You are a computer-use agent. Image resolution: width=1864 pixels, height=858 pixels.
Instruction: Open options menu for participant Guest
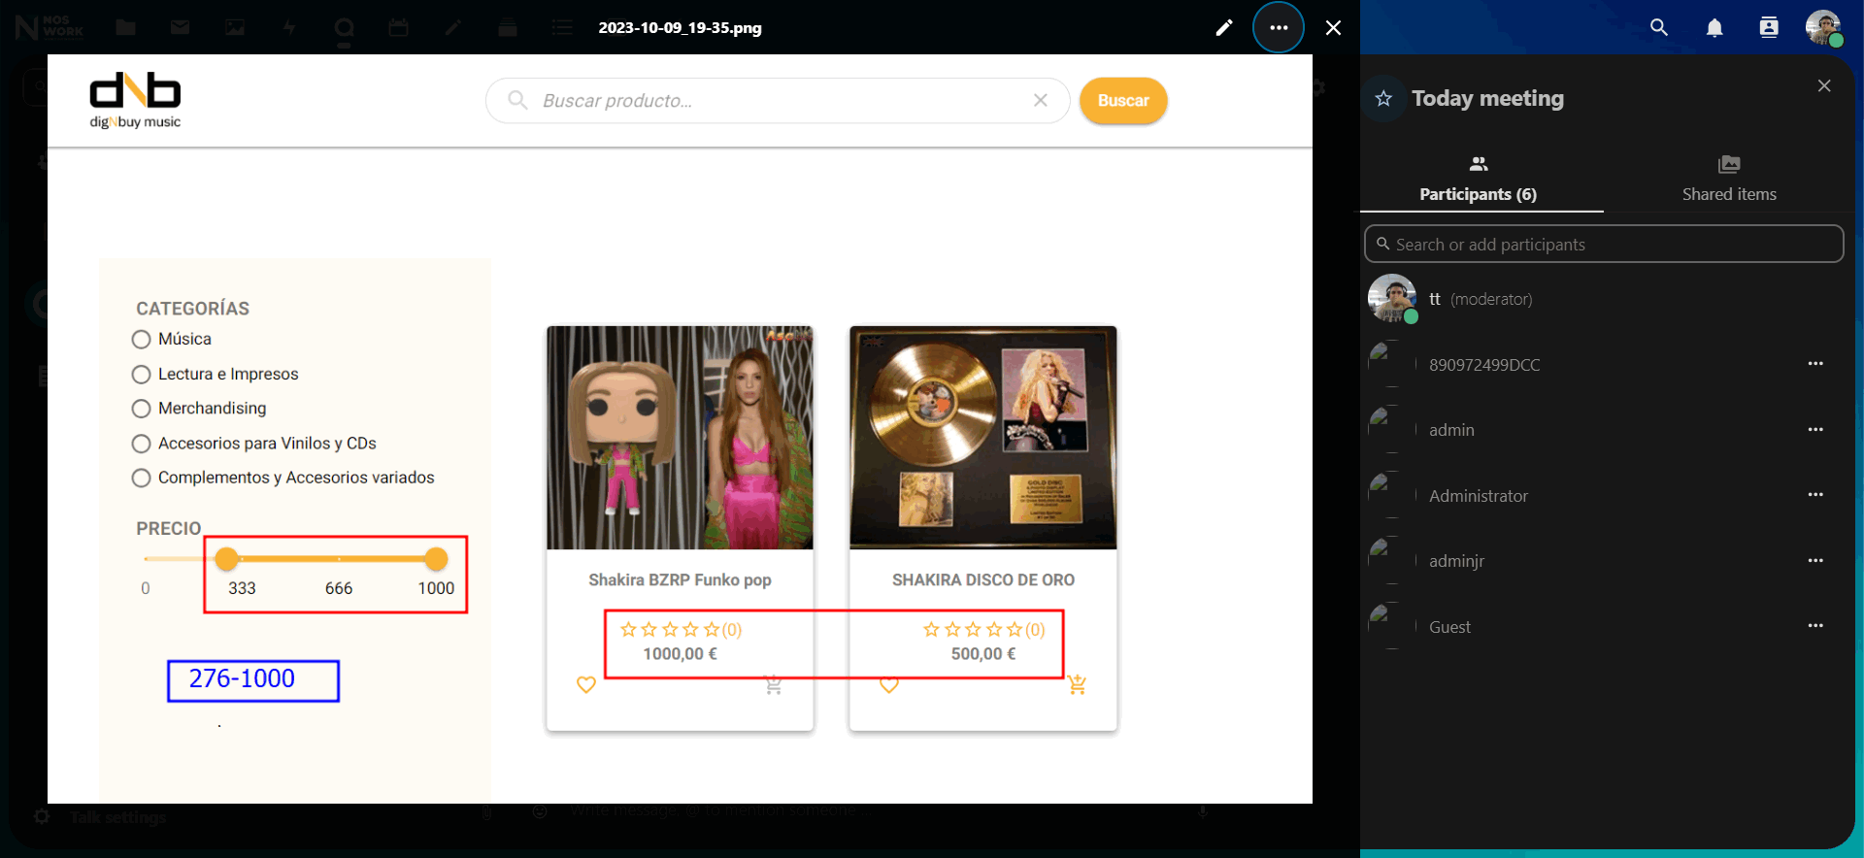[1815, 626]
